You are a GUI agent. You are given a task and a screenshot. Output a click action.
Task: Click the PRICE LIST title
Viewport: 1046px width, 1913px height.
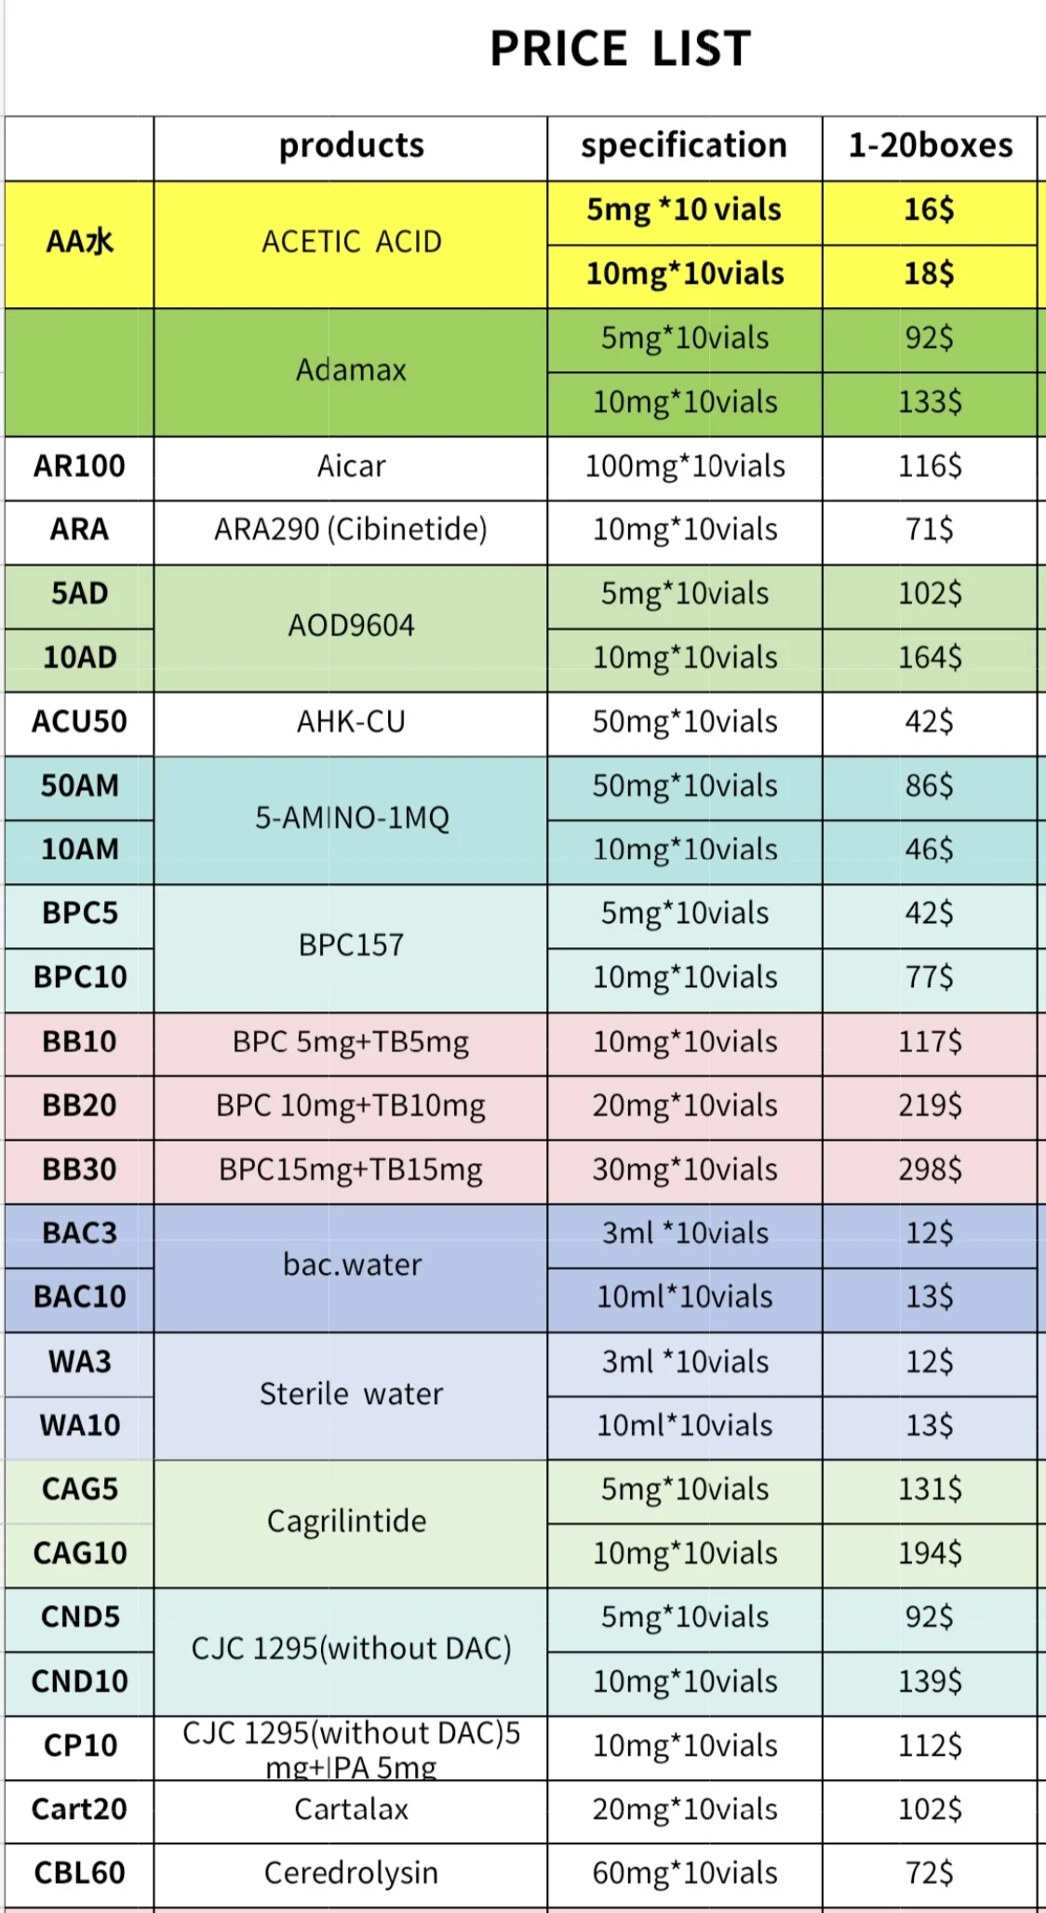coord(620,48)
